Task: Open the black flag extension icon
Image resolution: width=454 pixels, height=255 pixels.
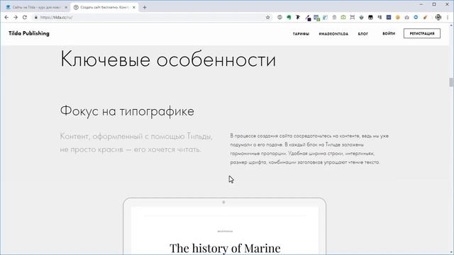Action: 298,17
